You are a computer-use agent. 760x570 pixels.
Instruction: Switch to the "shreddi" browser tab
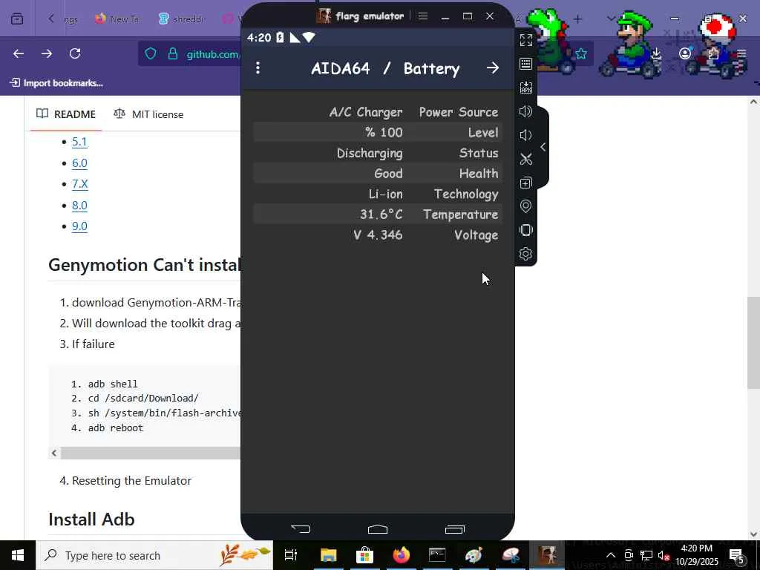(182, 19)
